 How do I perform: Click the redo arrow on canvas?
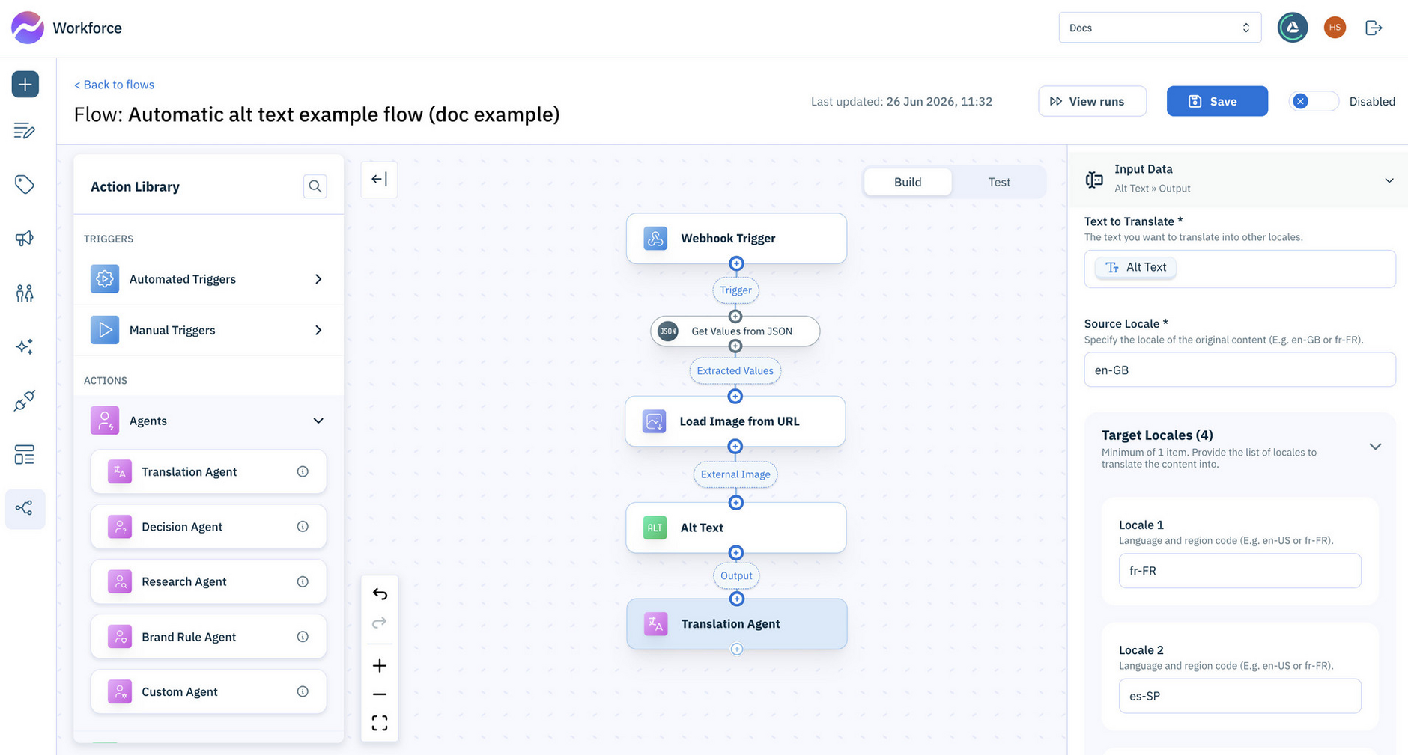380,623
